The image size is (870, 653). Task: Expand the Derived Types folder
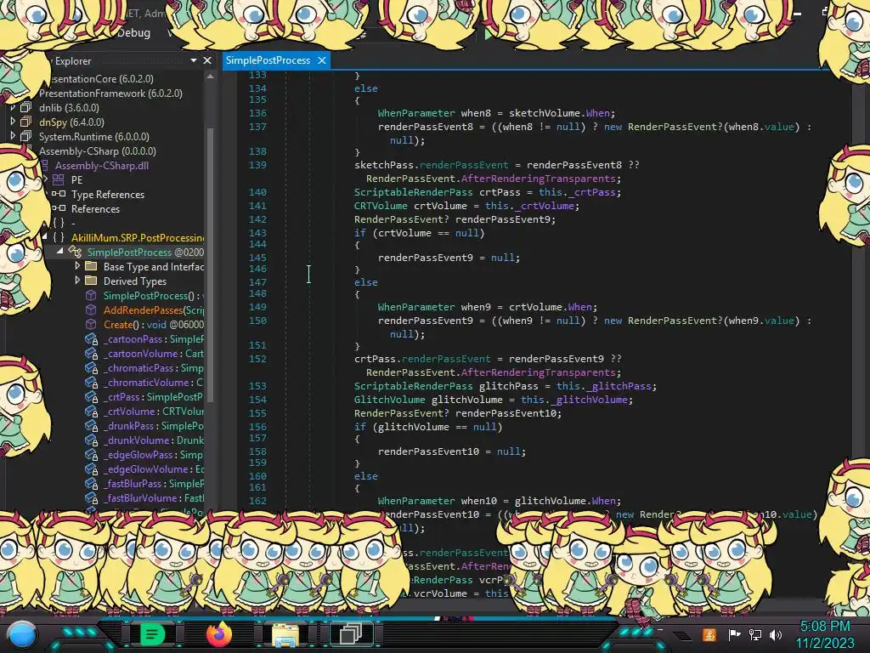pyautogui.click(x=77, y=281)
